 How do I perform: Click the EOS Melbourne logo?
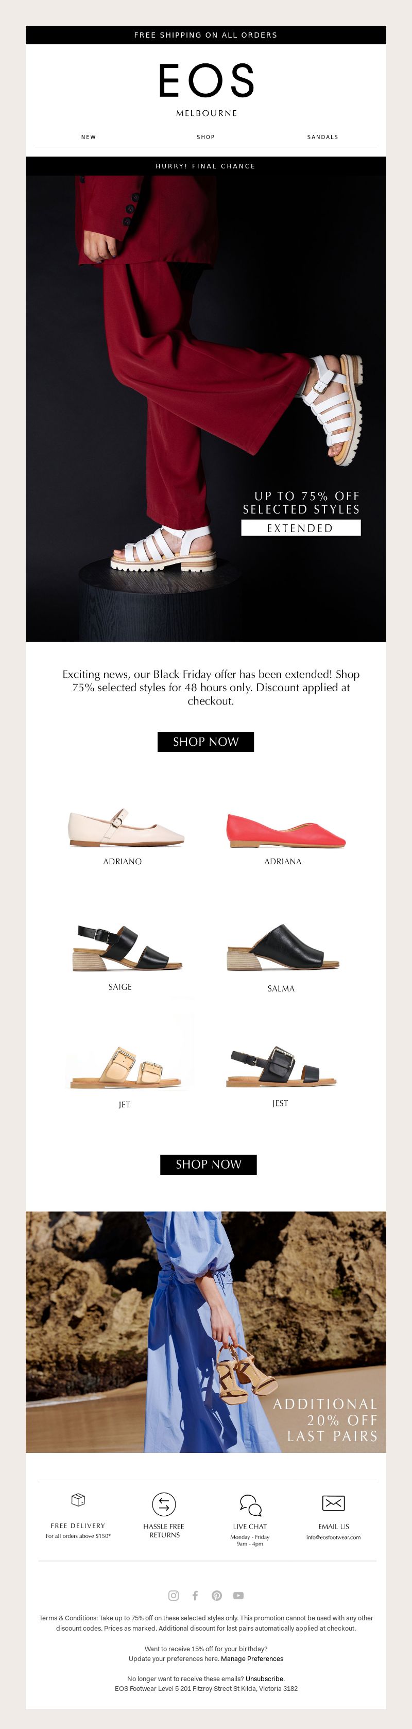click(206, 89)
